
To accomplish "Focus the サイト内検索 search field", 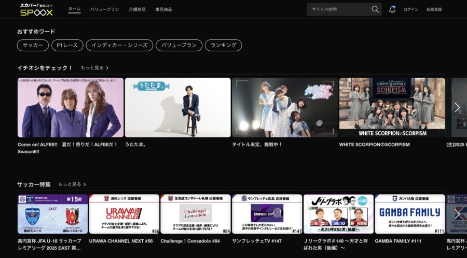I will (337, 9).
